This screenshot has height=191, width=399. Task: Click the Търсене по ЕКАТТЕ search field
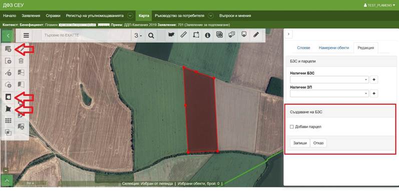(x=87, y=35)
